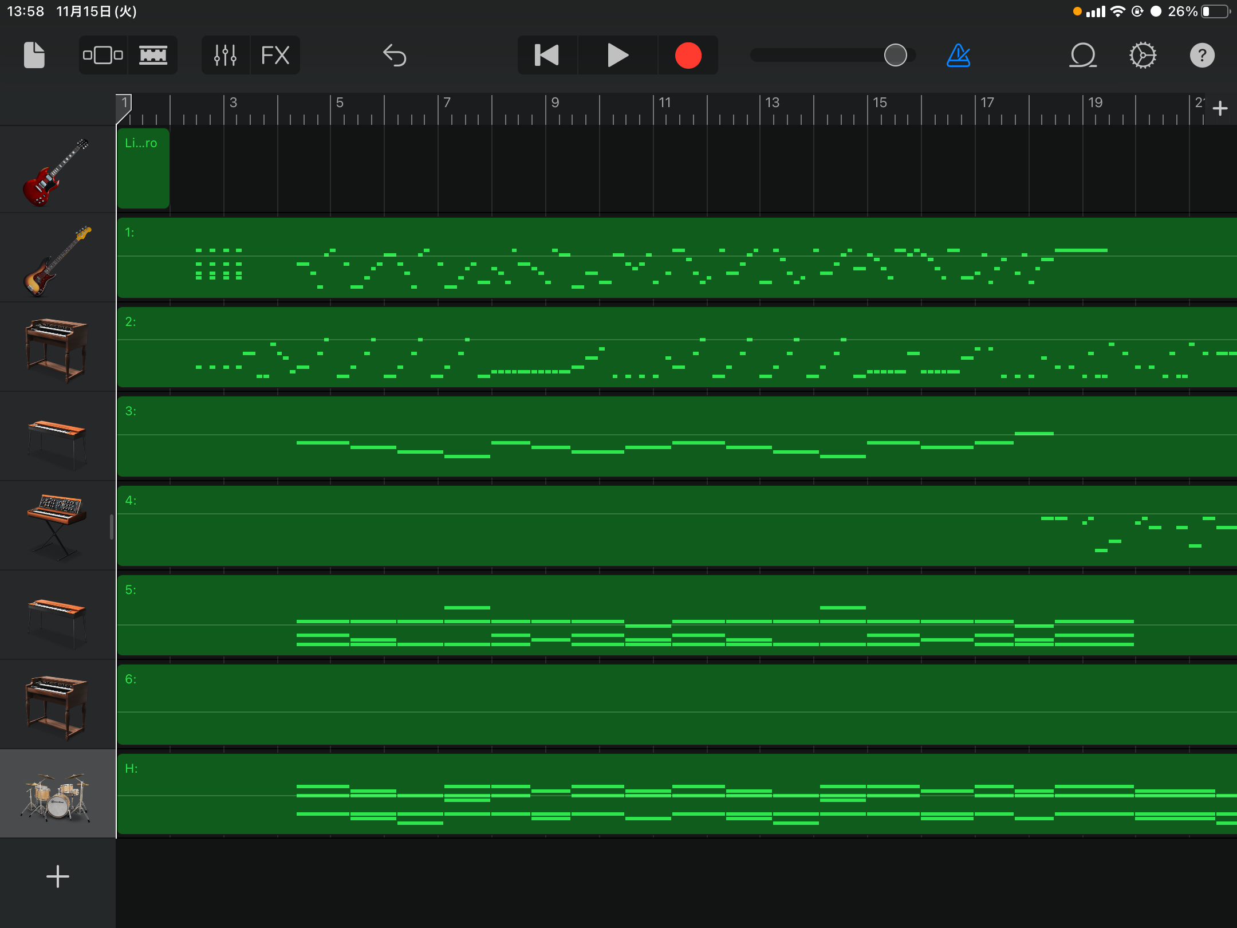Enable record mode with the red button
This screenshot has height=928, width=1237.
point(687,55)
